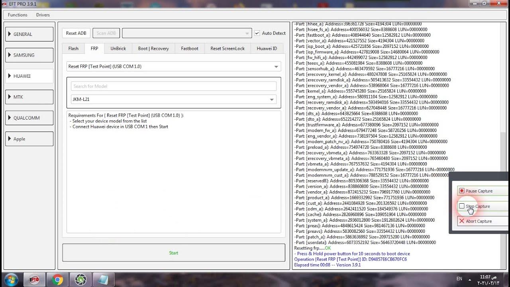Expand the SAMSUNG section
Image resolution: width=510 pixels, height=287 pixels.
(x=29, y=55)
